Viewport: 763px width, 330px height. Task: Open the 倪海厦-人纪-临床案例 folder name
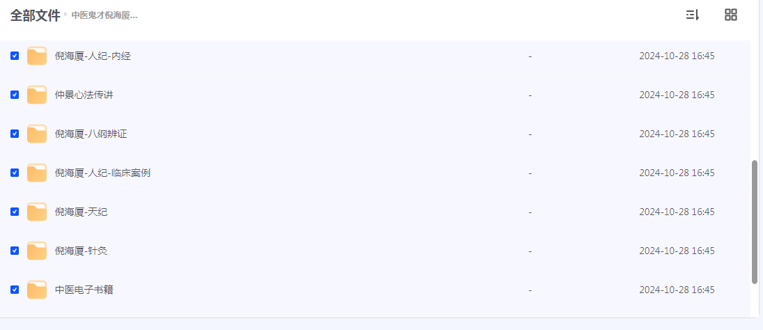102,173
